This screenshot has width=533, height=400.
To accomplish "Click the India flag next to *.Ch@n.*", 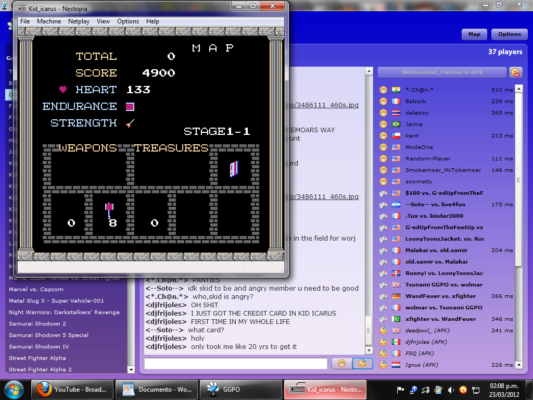I will [x=396, y=90].
